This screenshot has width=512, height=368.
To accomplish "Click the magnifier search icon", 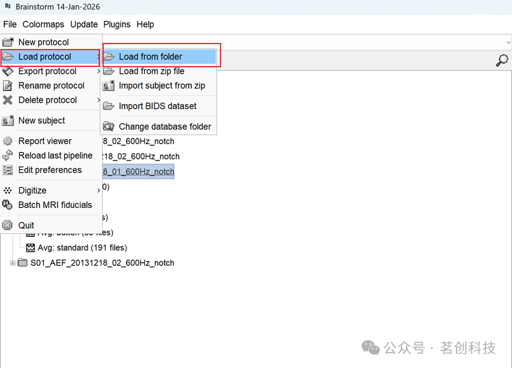I will [502, 60].
